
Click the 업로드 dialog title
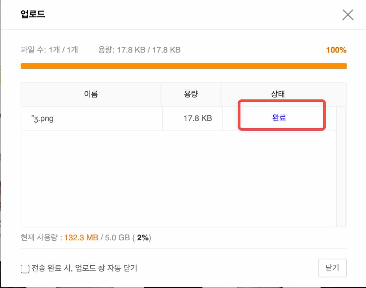click(33, 14)
